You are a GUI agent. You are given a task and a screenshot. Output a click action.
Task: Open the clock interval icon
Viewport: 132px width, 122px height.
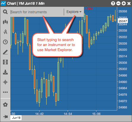point(5,42)
